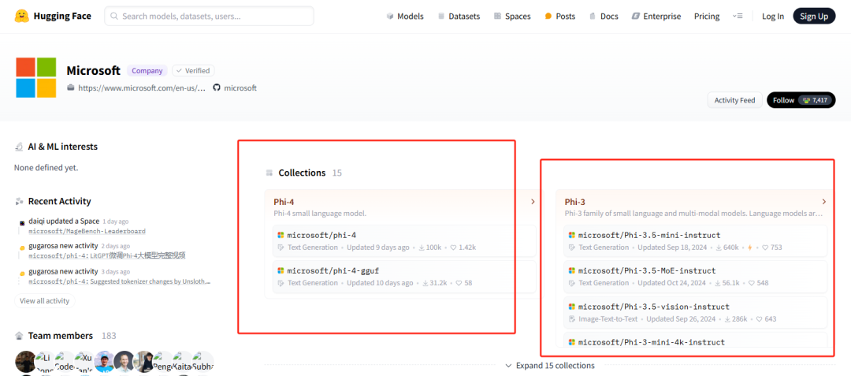Open the Datasets page
The image size is (851, 376).
[x=459, y=17]
